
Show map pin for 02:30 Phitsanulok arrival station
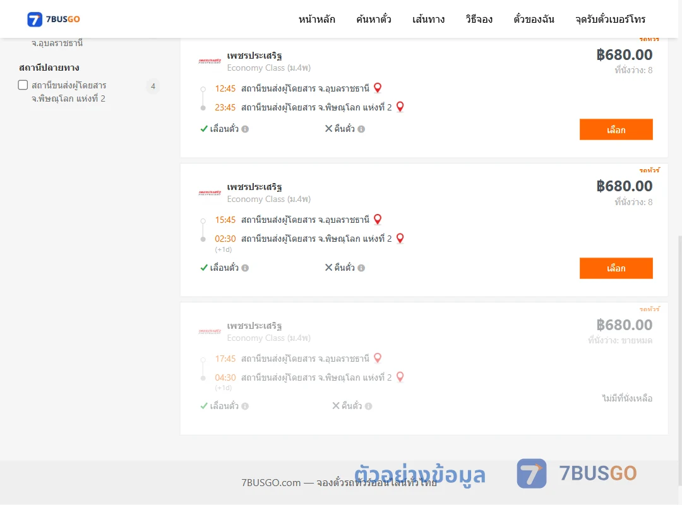click(400, 238)
